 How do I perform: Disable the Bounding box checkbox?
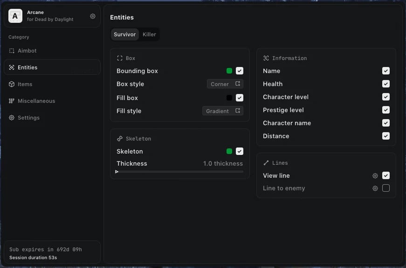[240, 71]
